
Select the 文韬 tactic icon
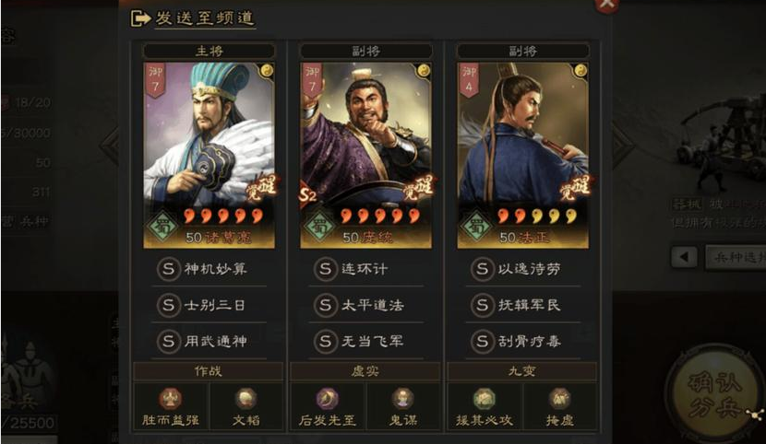click(245, 398)
